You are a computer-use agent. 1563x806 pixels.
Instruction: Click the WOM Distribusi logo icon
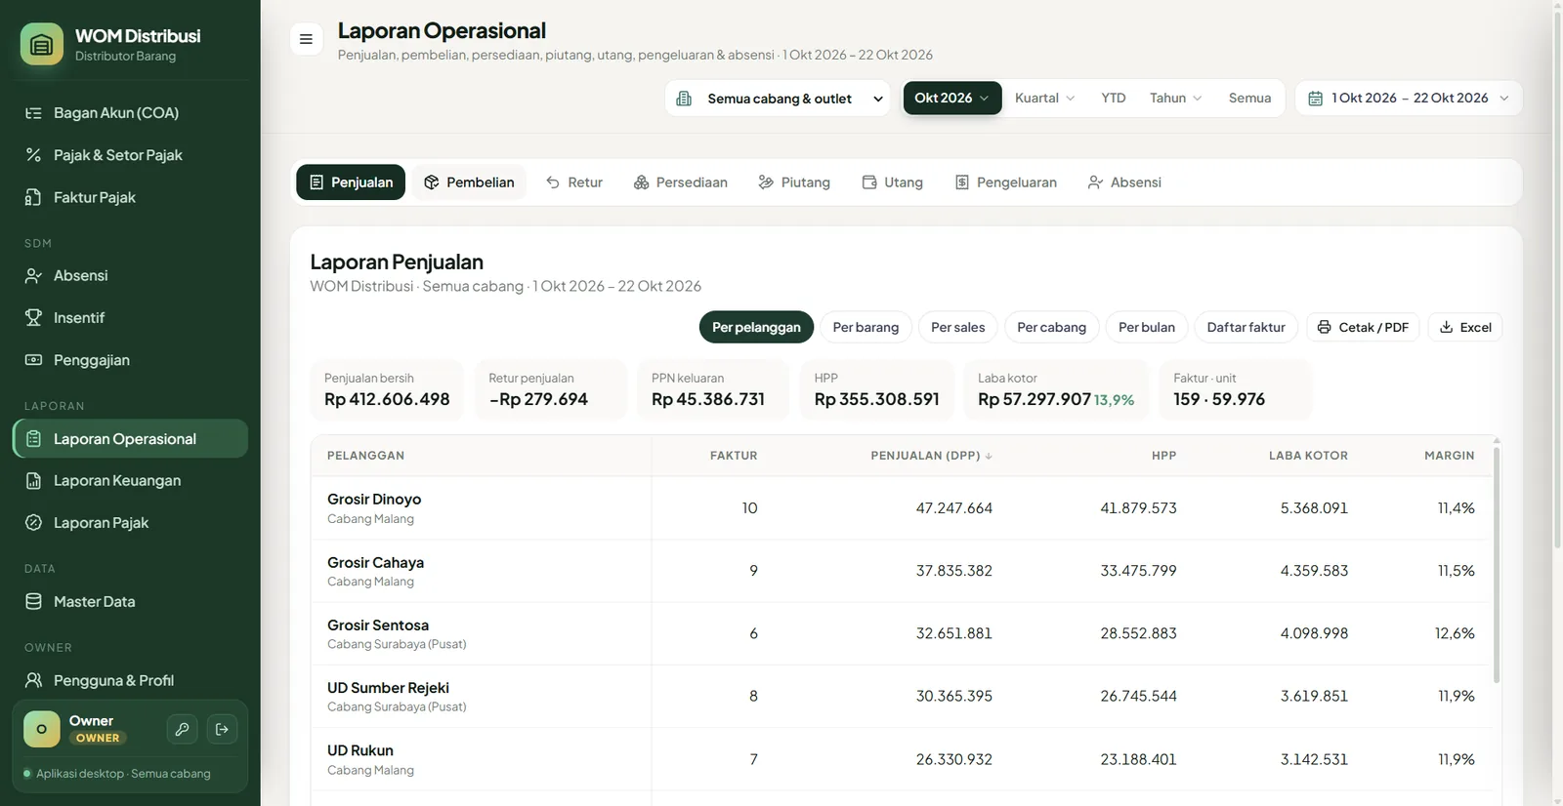(41, 44)
